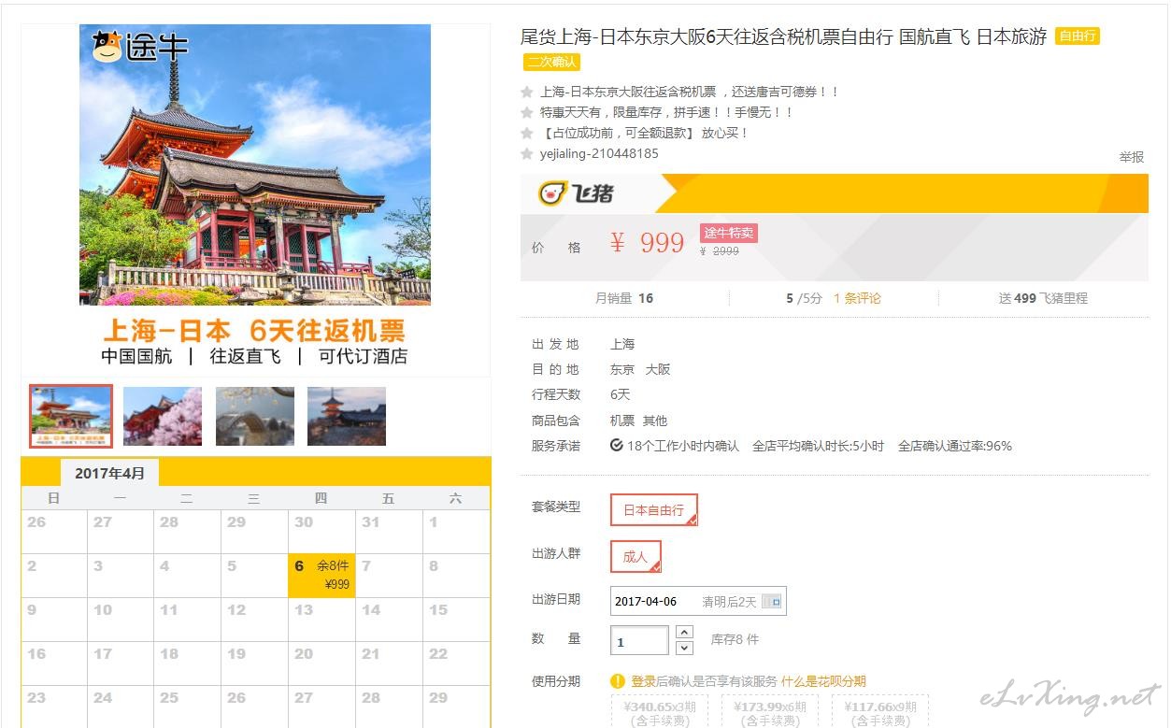Click the Tuniu logo on the main image
The height and width of the screenshot is (728, 1171).
(x=140, y=46)
